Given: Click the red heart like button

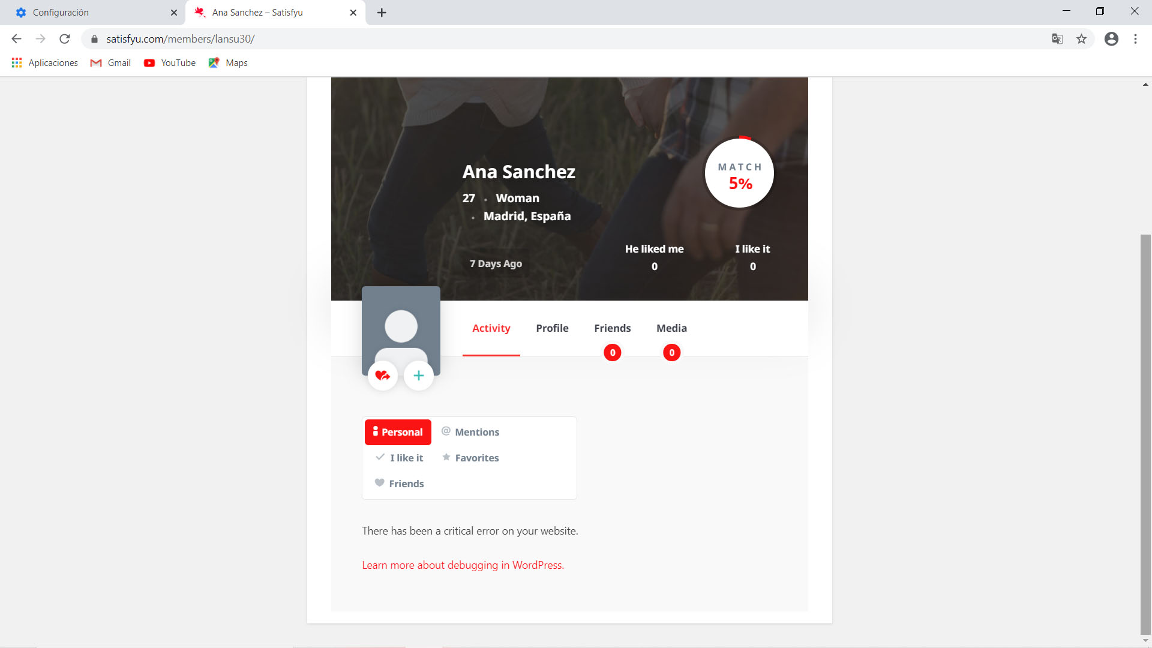Looking at the screenshot, I should (383, 376).
